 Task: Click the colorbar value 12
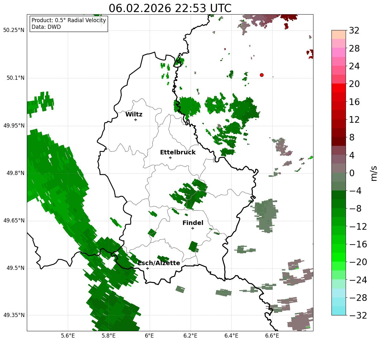point(354,120)
